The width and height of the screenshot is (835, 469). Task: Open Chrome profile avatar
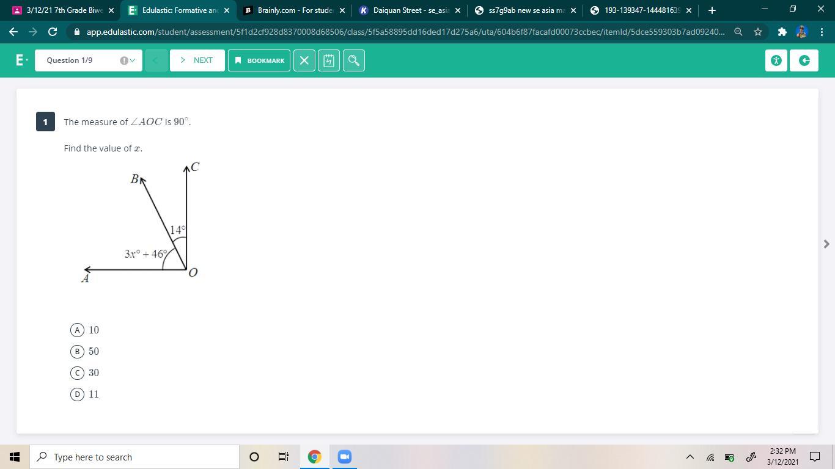pos(802,32)
